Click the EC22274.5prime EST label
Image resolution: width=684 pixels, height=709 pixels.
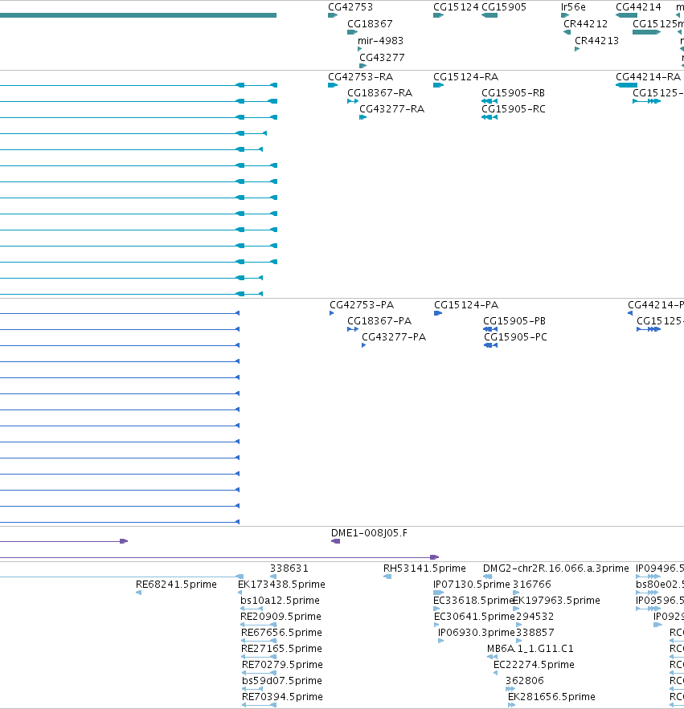coord(535,665)
